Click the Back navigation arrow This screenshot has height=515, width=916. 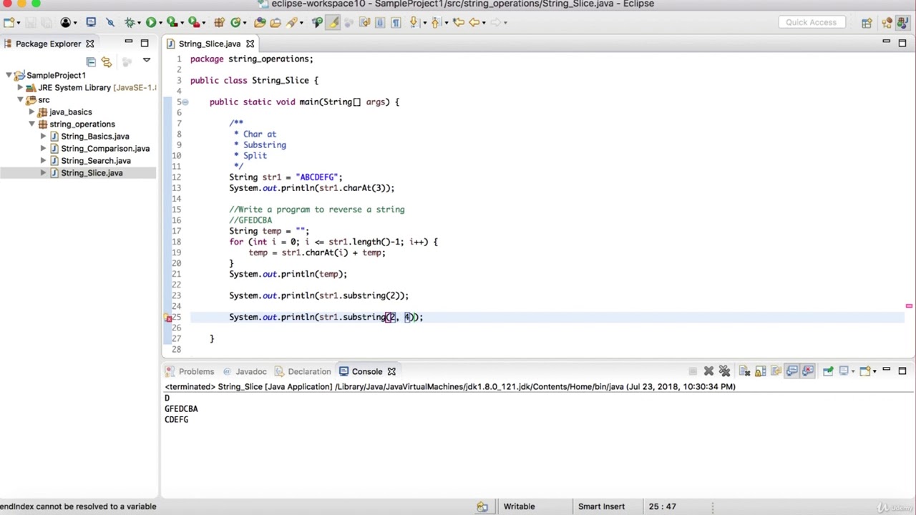point(475,22)
